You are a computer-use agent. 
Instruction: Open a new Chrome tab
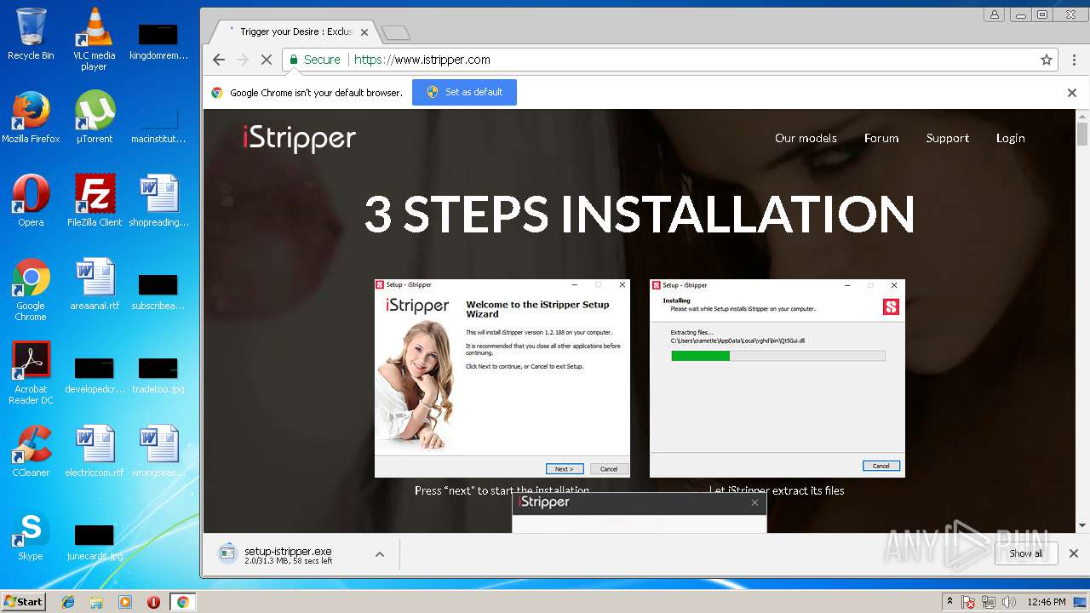396,32
